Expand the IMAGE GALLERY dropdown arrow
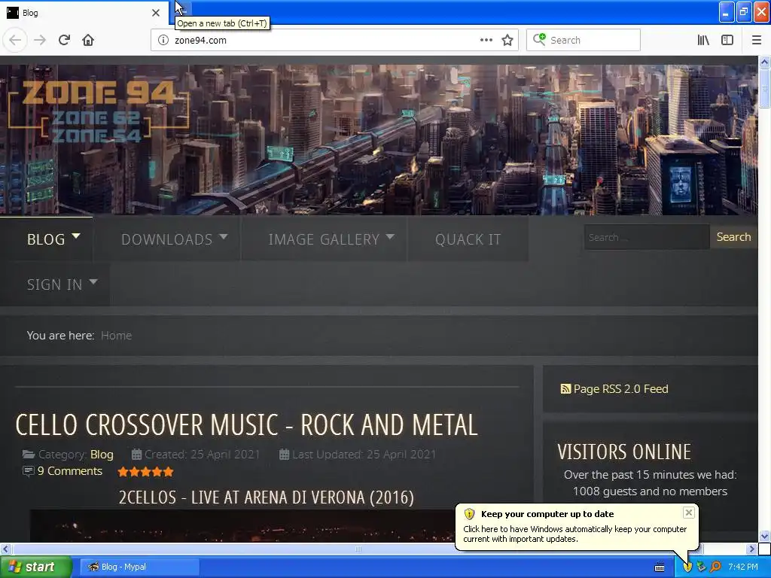The width and height of the screenshot is (771, 578). [x=391, y=236]
